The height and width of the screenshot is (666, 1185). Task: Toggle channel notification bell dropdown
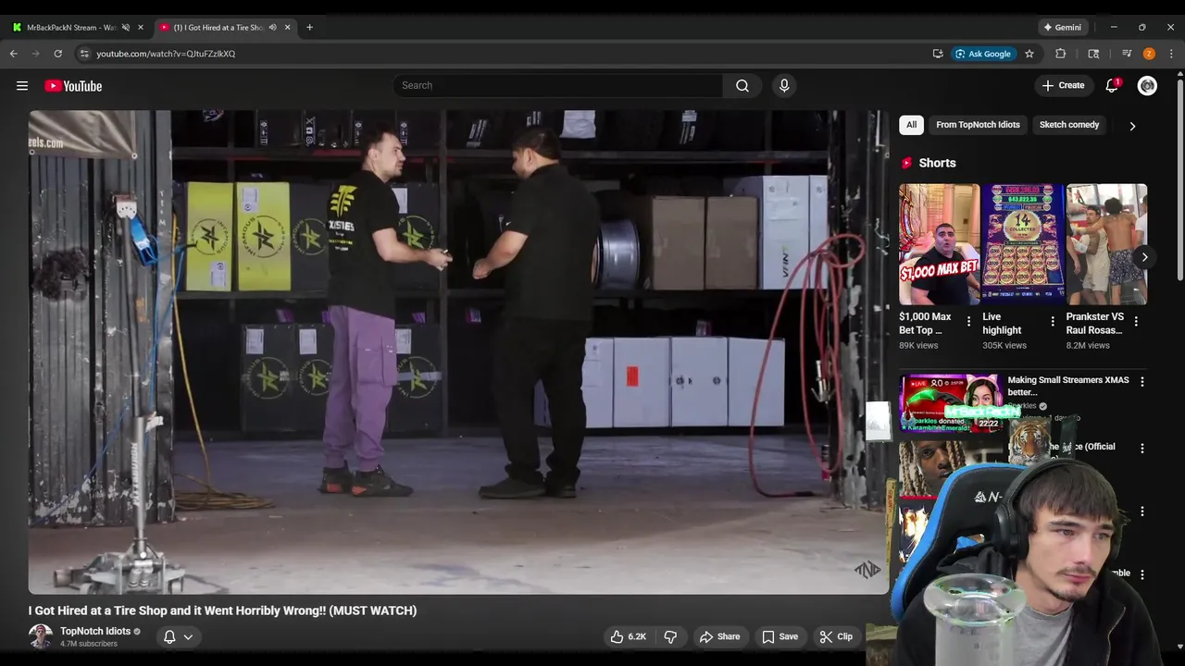coord(178,636)
